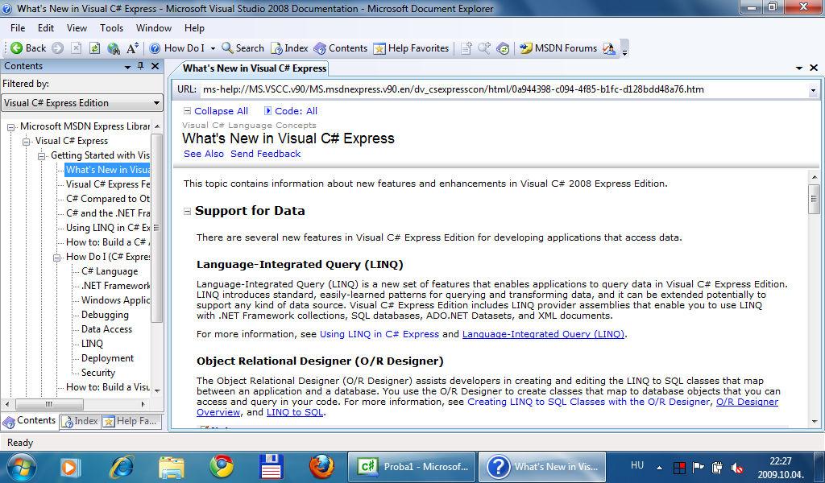The width and height of the screenshot is (825, 483).
Task: Open MSDN Forums from the toolbar
Action: point(558,48)
